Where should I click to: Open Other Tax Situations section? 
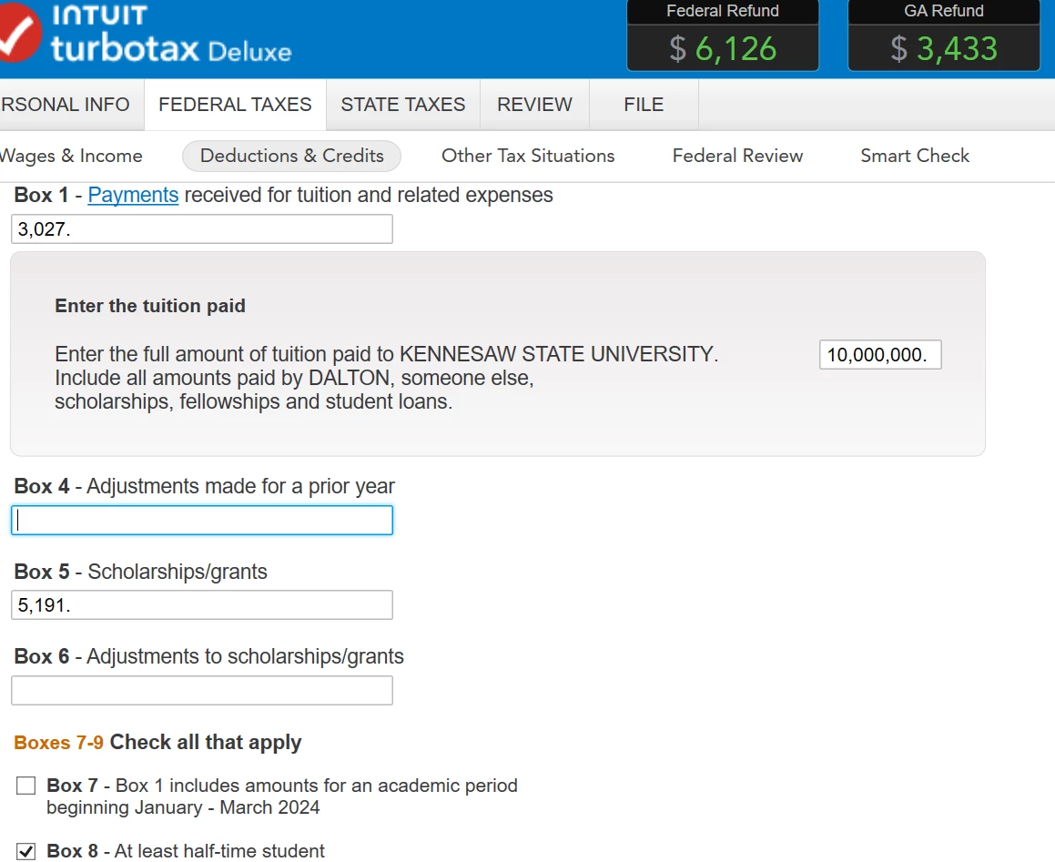(528, 156)
